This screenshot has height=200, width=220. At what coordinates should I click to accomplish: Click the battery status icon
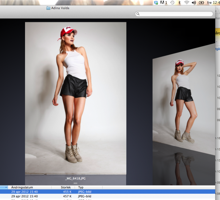pos(201,3)
